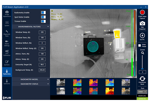Viewport: 150px width, 103px height.
Task: Click the CONNECTED status indicator
Action: click(x=142, y=99)
